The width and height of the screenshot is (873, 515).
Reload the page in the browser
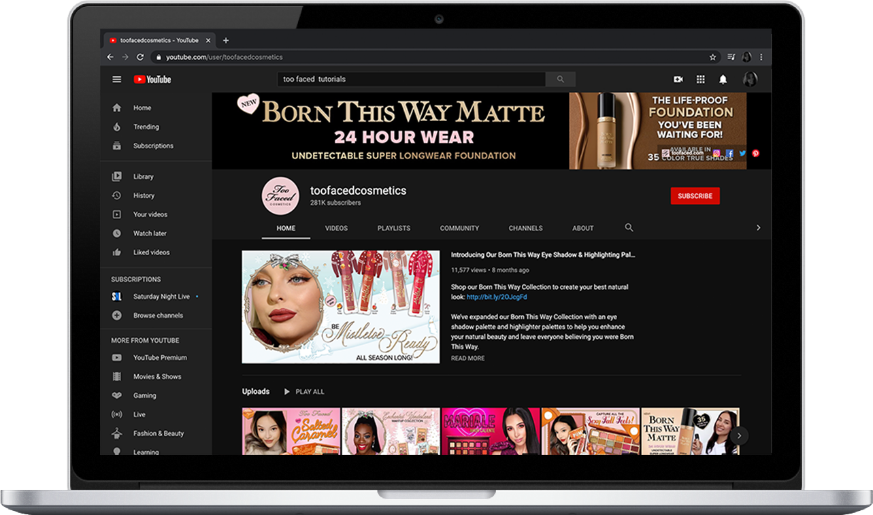(x=139, y=57)
